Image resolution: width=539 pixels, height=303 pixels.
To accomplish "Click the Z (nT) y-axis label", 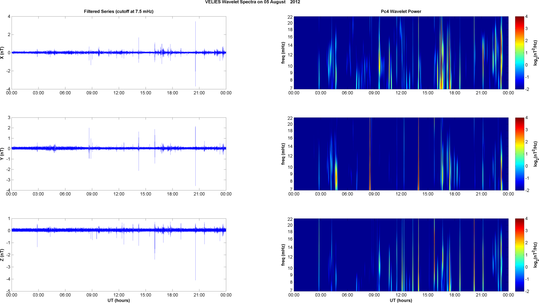I will pos(3,255).
